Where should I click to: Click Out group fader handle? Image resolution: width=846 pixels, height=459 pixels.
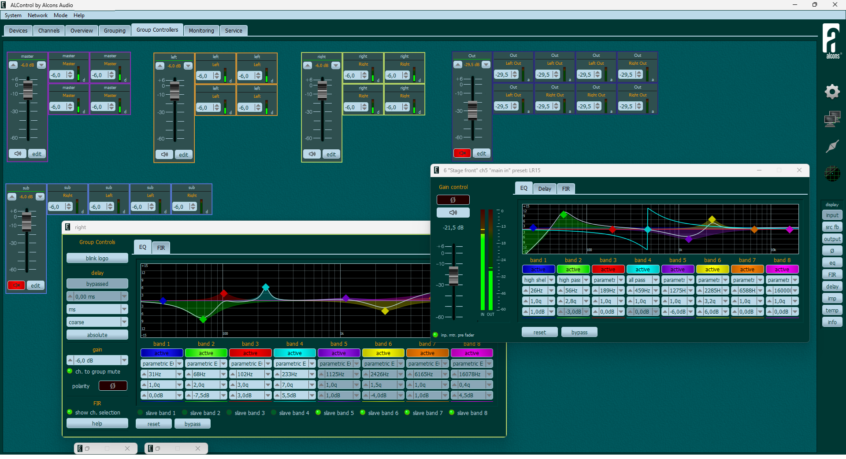(472, 110)
